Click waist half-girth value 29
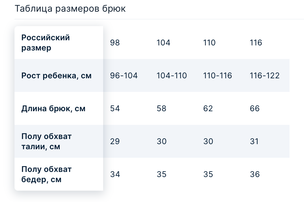This screenshot has width=304, height=202. [x=115, y=141]
